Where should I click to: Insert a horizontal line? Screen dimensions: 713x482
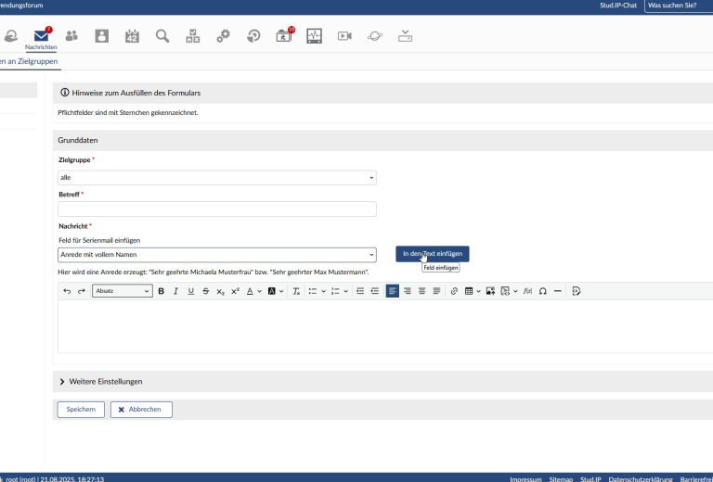557,291
